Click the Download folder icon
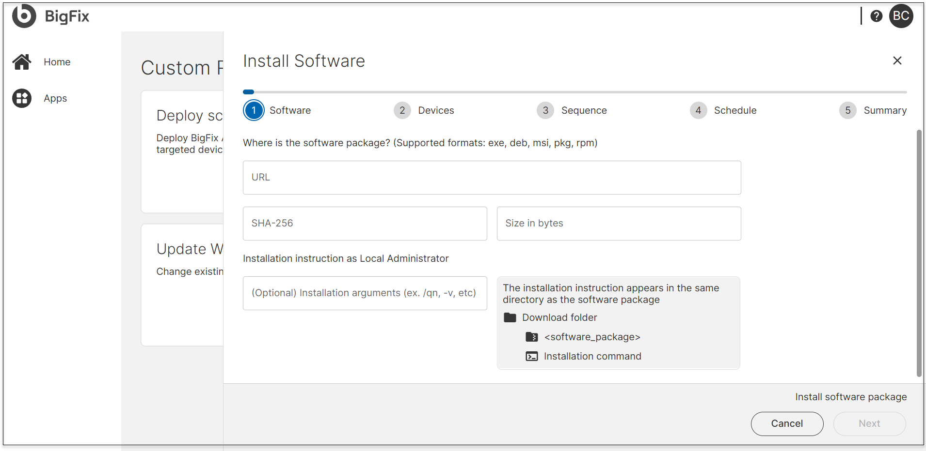This screenshot has height=451, width=926. pyautogui.click(x=510, y=317)
